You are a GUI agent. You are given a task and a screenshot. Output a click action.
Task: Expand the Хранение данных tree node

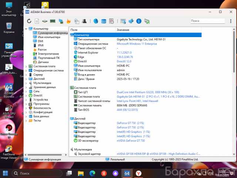[x=26, y=87]
